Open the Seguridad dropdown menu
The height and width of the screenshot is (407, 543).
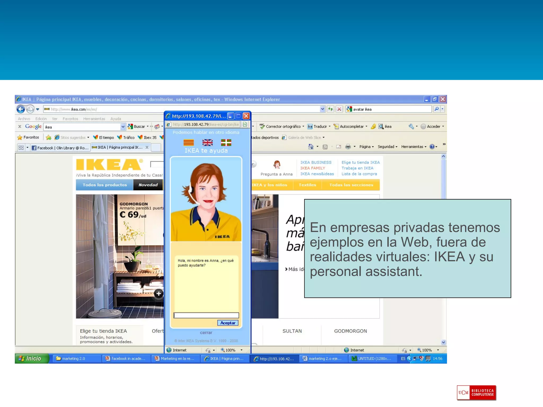click(387, 147)
